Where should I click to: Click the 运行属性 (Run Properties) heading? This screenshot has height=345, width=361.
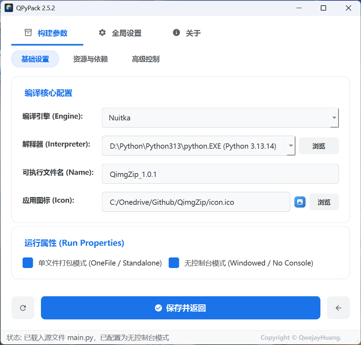[x=74, y=243]
